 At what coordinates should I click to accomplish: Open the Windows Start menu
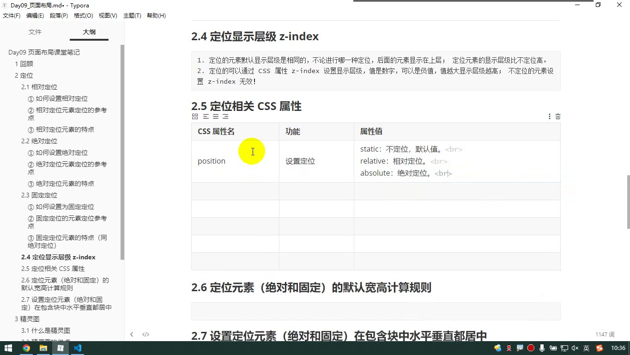8,348
